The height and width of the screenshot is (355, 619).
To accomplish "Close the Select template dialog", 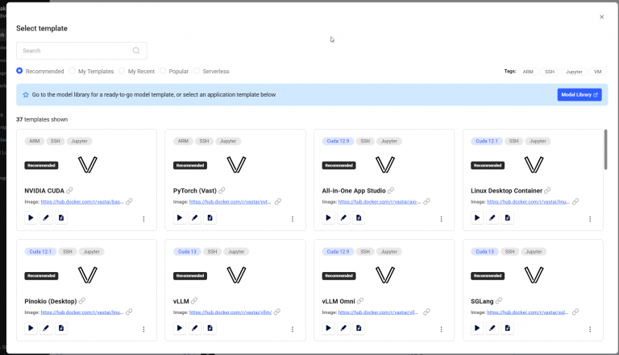I will coord(601,17).
